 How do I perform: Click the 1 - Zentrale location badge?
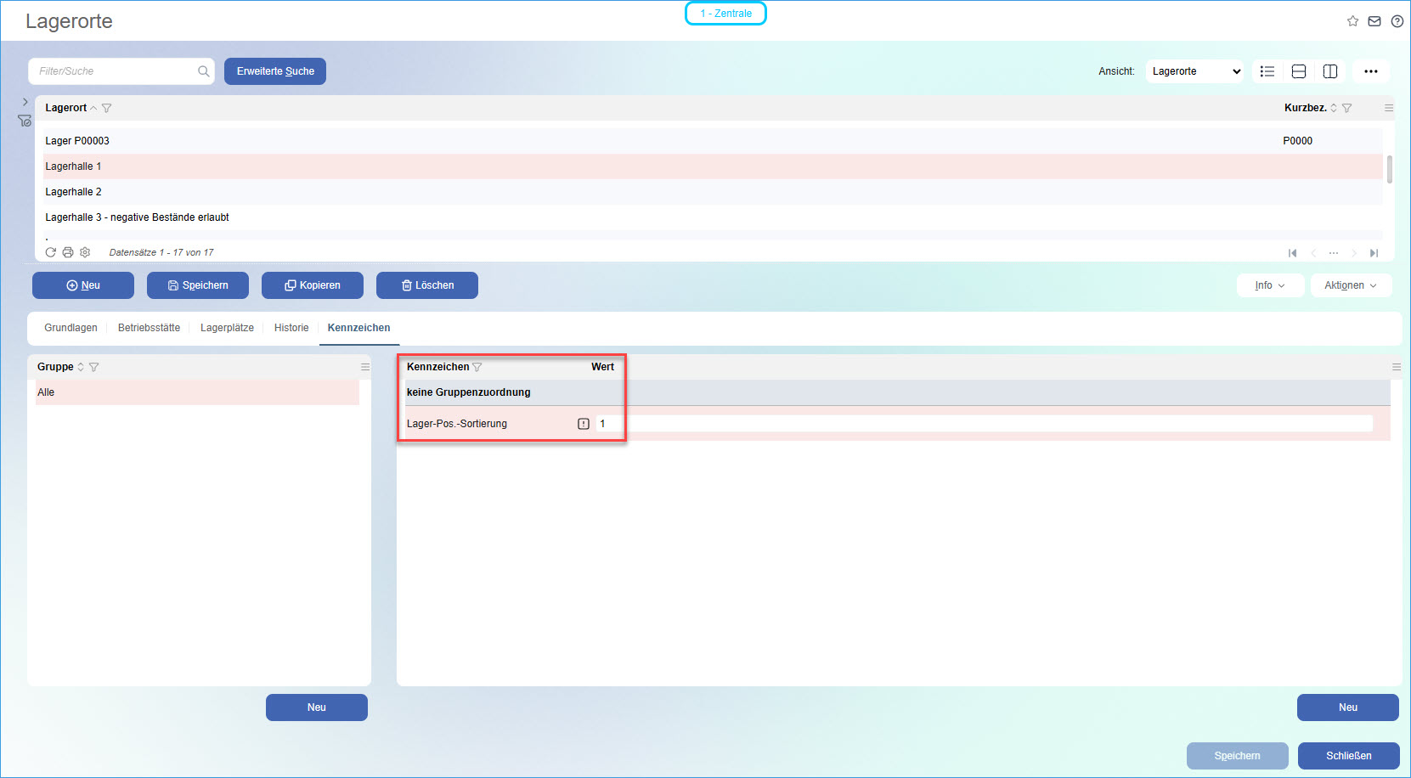tap(725, 14)
